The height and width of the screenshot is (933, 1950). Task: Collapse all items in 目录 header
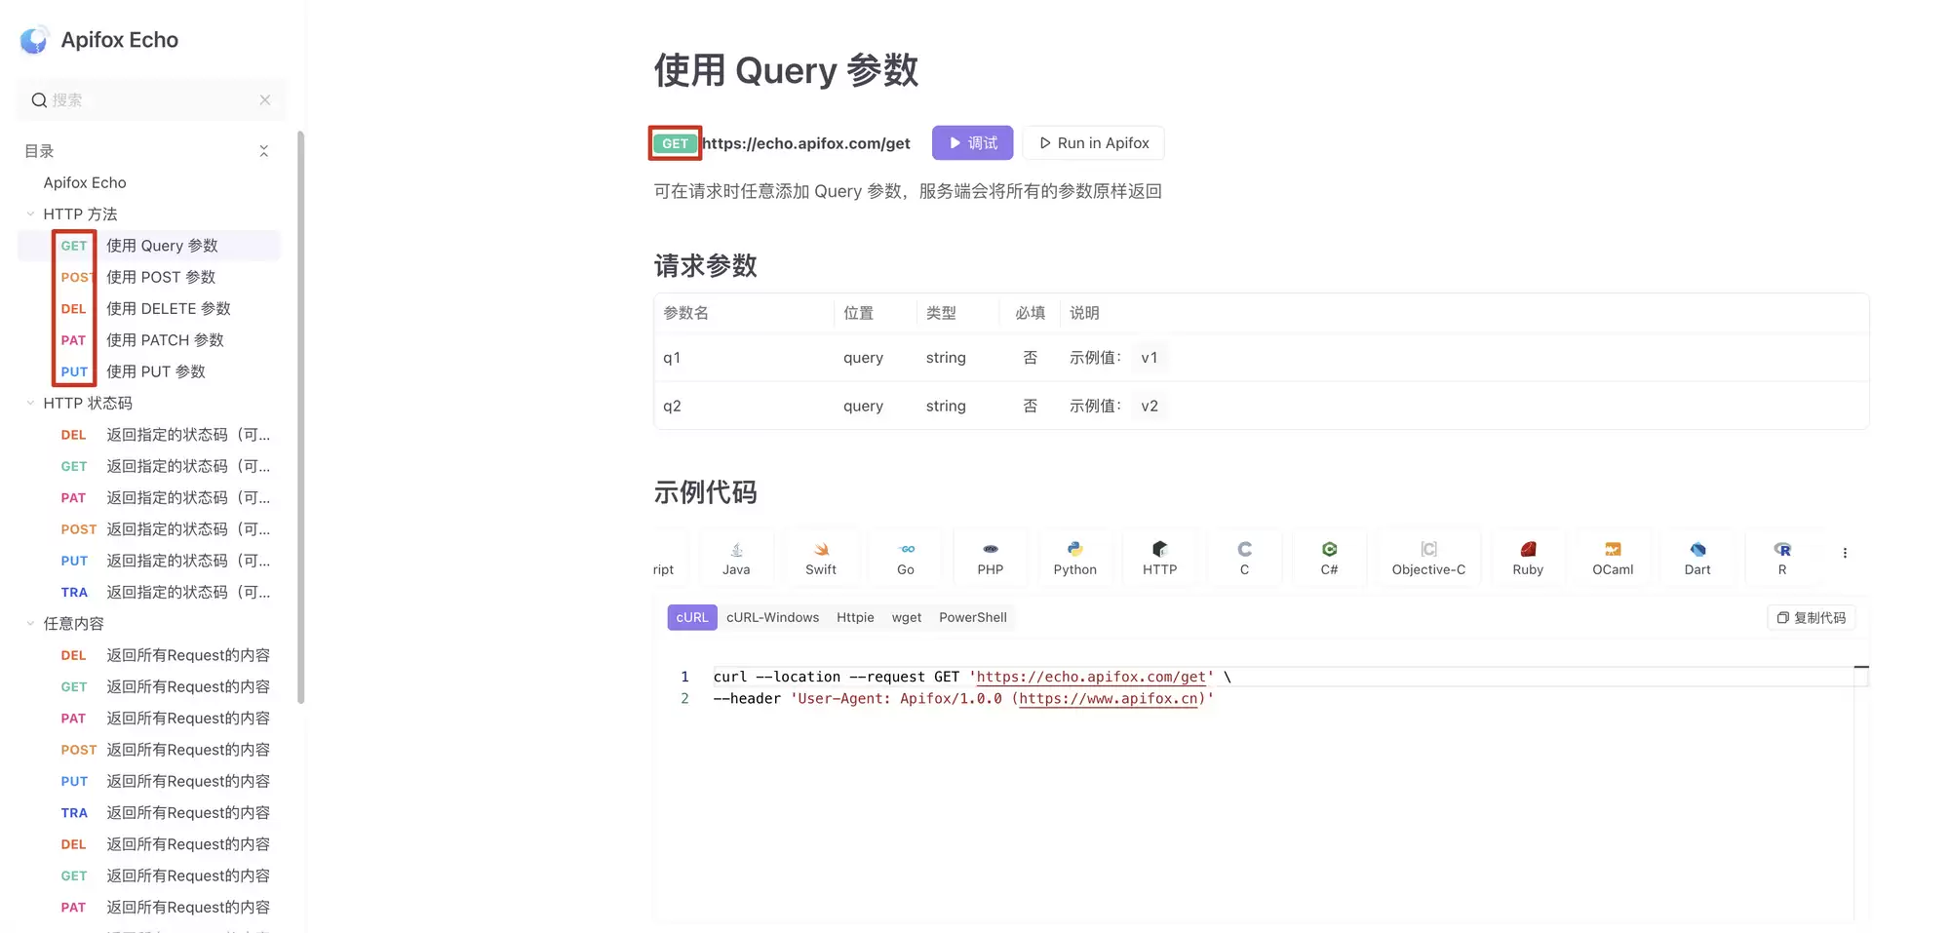tap(263, 151)
